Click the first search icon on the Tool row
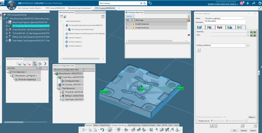Image resolution: width=262 pixels, height=133 pixels. coord(251,35)
